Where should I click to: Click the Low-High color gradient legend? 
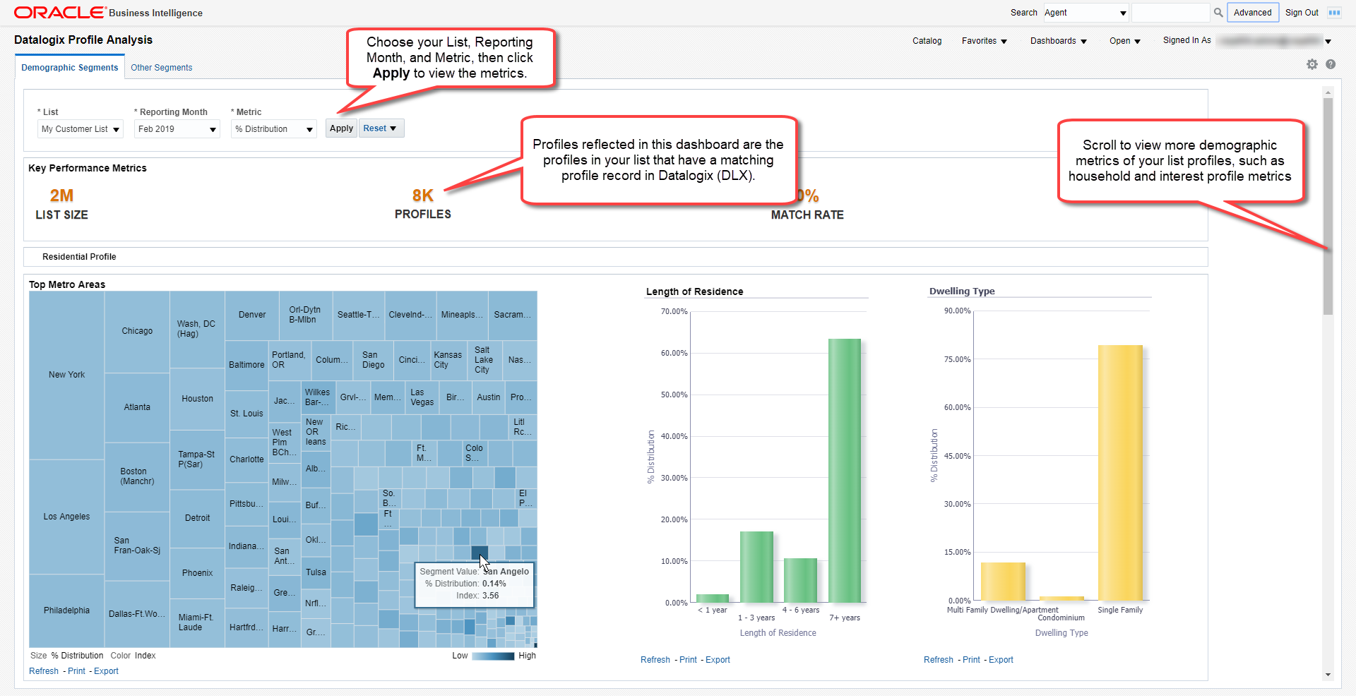[x=493, y=656]
